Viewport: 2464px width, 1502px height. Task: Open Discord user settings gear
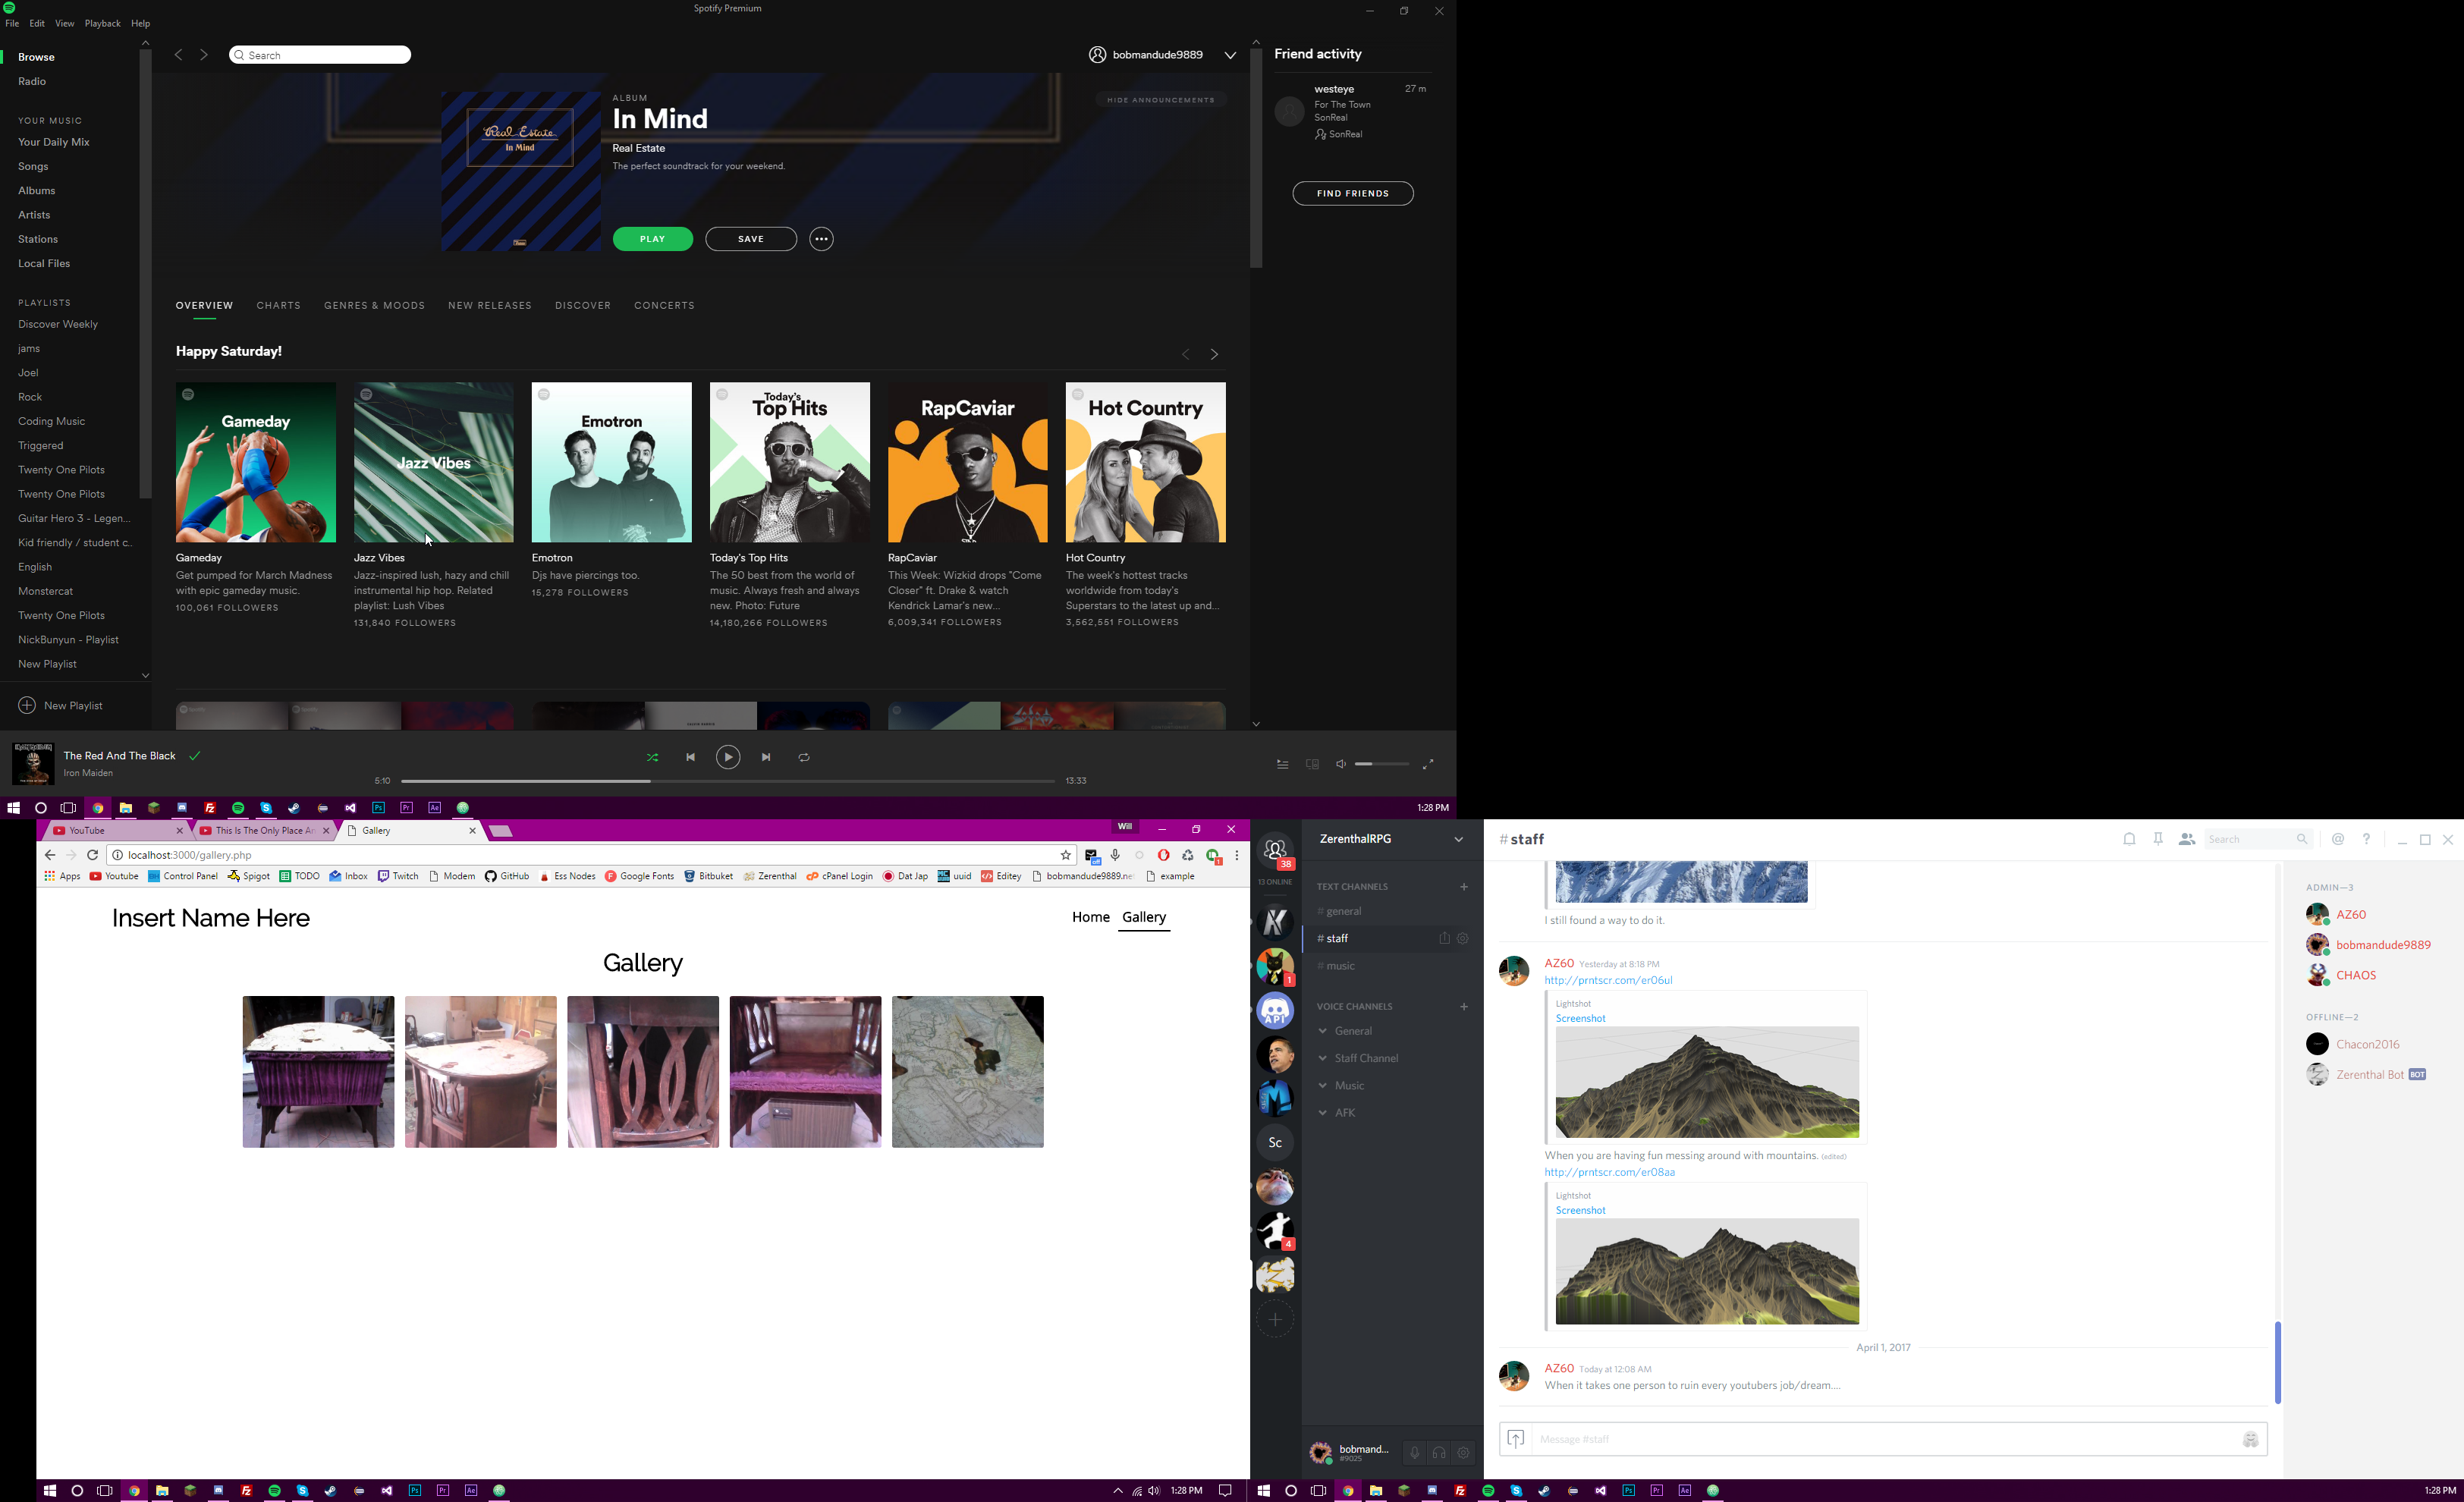point(1463,1452)
